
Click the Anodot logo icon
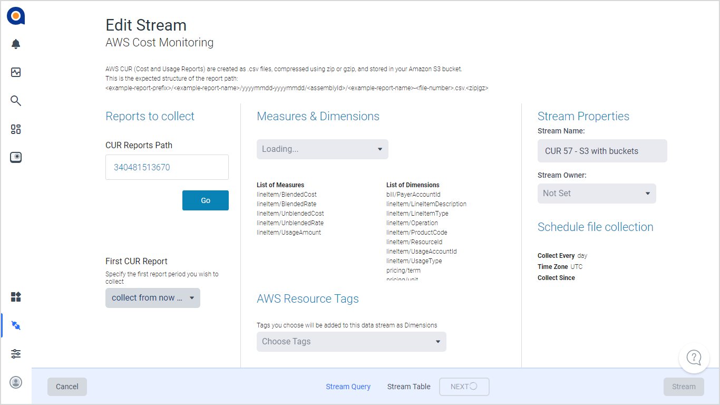pos(16,16)
